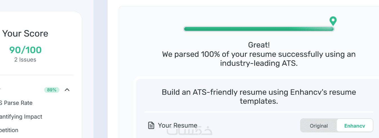Screen dimensions: 379x138
Task: Switch resume view to Original
Action: [318, 126]
